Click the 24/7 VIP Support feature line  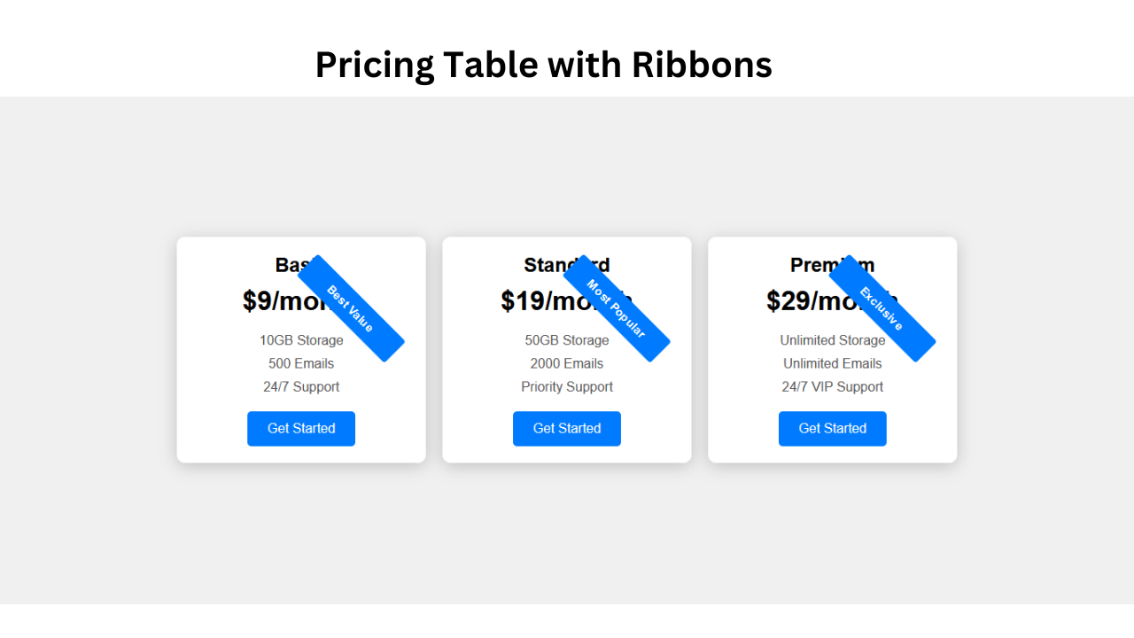tap(833, 386)
